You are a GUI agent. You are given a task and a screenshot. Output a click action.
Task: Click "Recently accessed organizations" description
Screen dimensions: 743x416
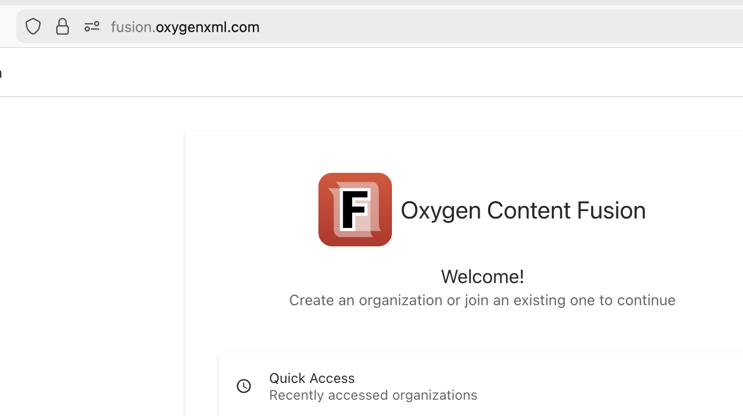click(x=373, y=395)
